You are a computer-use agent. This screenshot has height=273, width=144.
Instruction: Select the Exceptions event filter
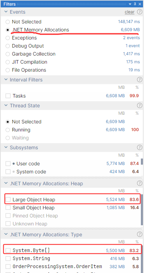[7, 38]
